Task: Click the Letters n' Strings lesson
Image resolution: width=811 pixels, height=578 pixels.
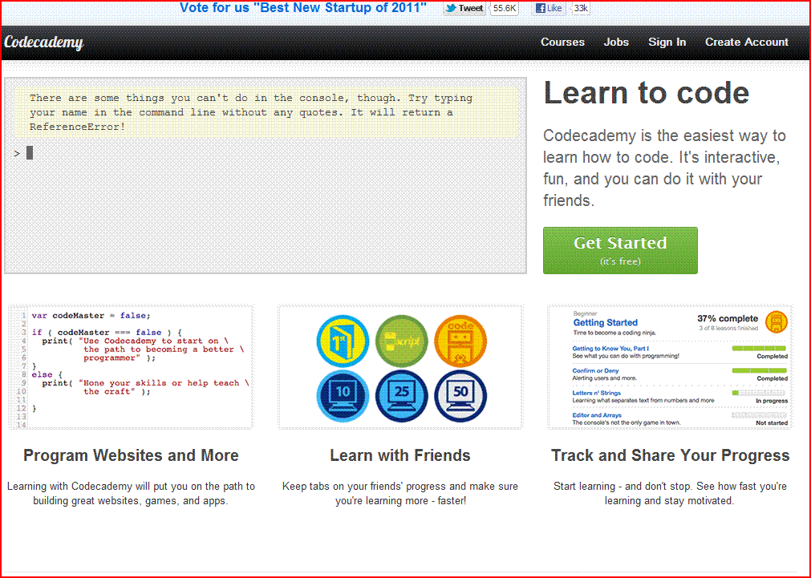Action: pos(596,393)
